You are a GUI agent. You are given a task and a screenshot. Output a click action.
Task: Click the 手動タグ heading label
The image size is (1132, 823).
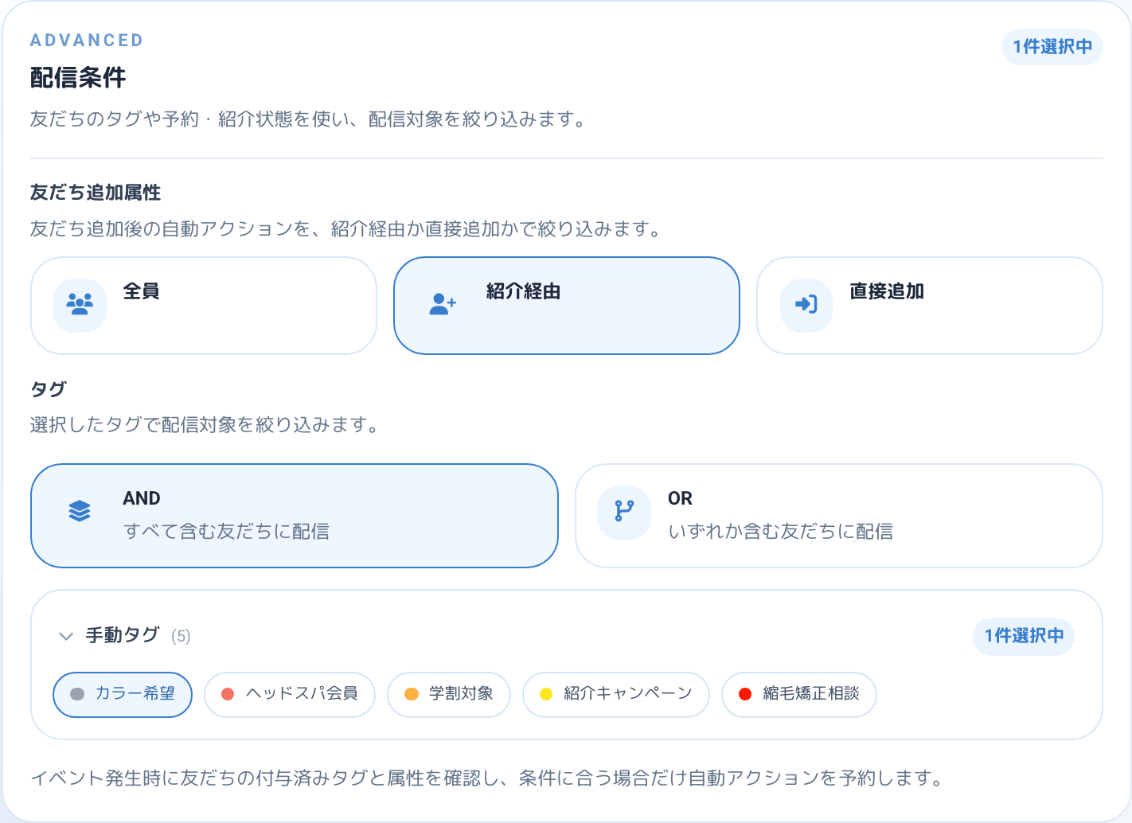123,635
